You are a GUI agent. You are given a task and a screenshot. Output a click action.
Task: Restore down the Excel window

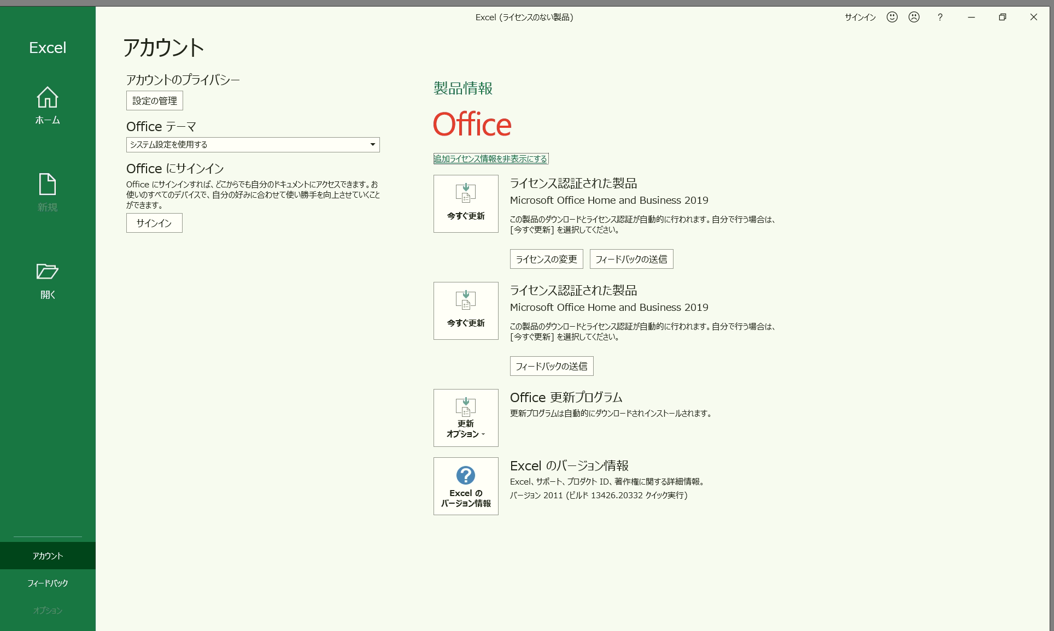pyautogui.click(x=1003, y=17)
